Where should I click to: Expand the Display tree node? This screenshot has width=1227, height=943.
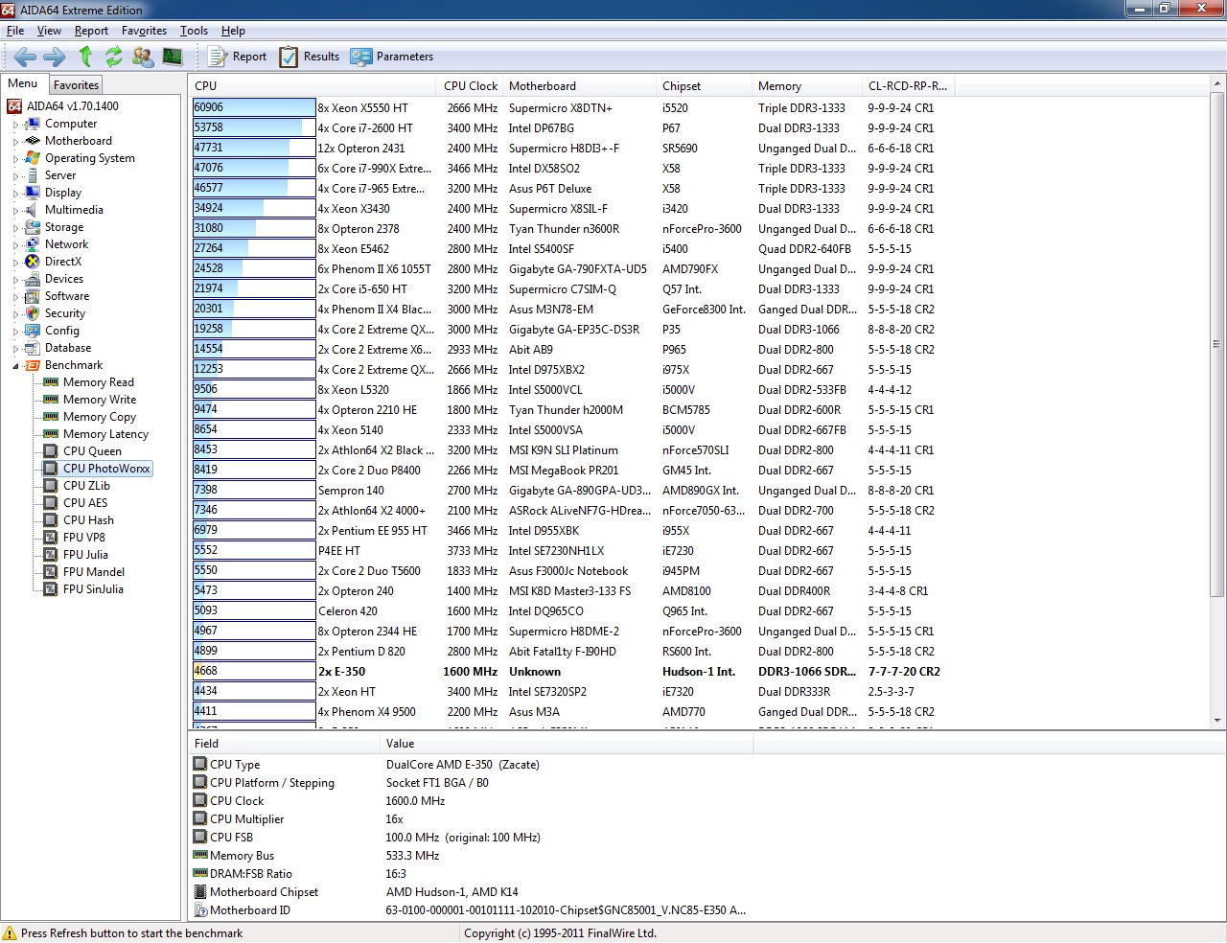click(x=15, y=194)
